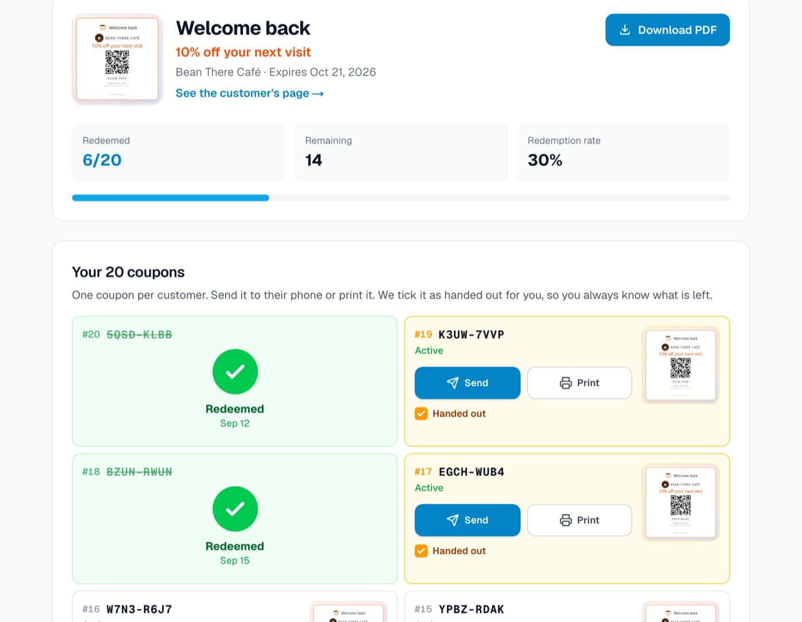The image size is (802, 622).
Task: Send coupon #19 K3UW-7VVP
Action: (467, 383)
